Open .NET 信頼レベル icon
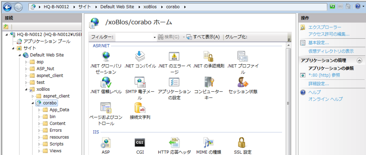366x155 pixels. 106,82
